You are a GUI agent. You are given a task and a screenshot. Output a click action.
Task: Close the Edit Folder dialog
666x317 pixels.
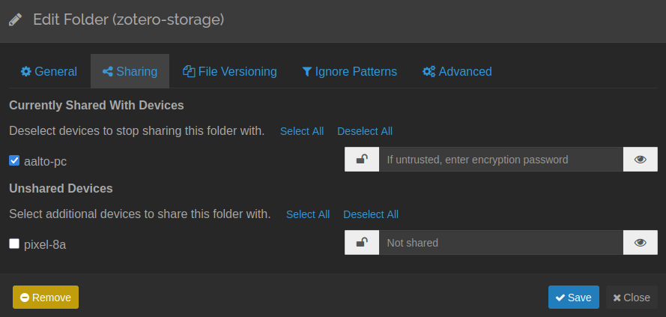point(632,298)
